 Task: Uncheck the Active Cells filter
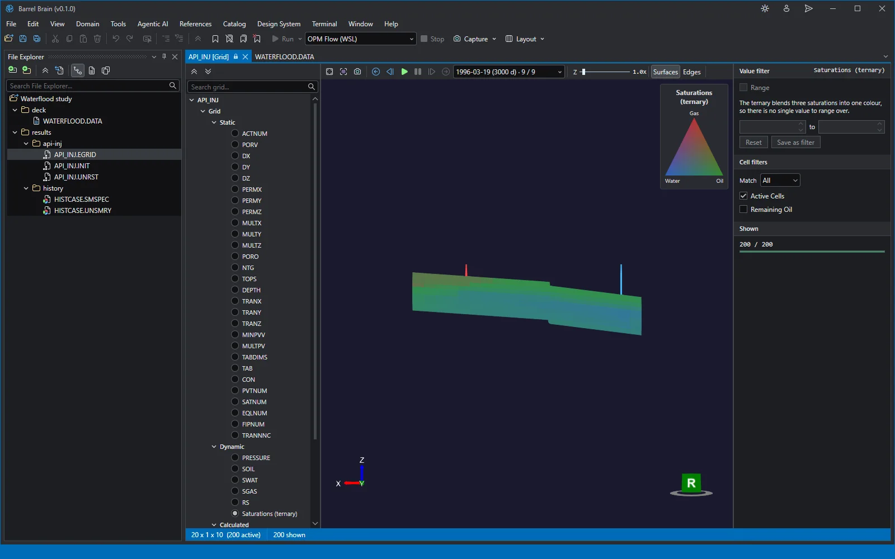click(743, 196)
